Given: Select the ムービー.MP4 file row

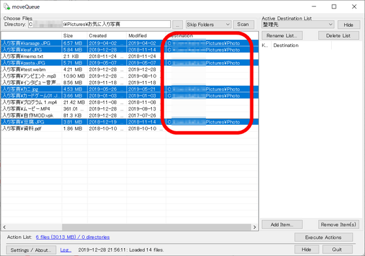Looking at the screenshot, I should (130, 109).
